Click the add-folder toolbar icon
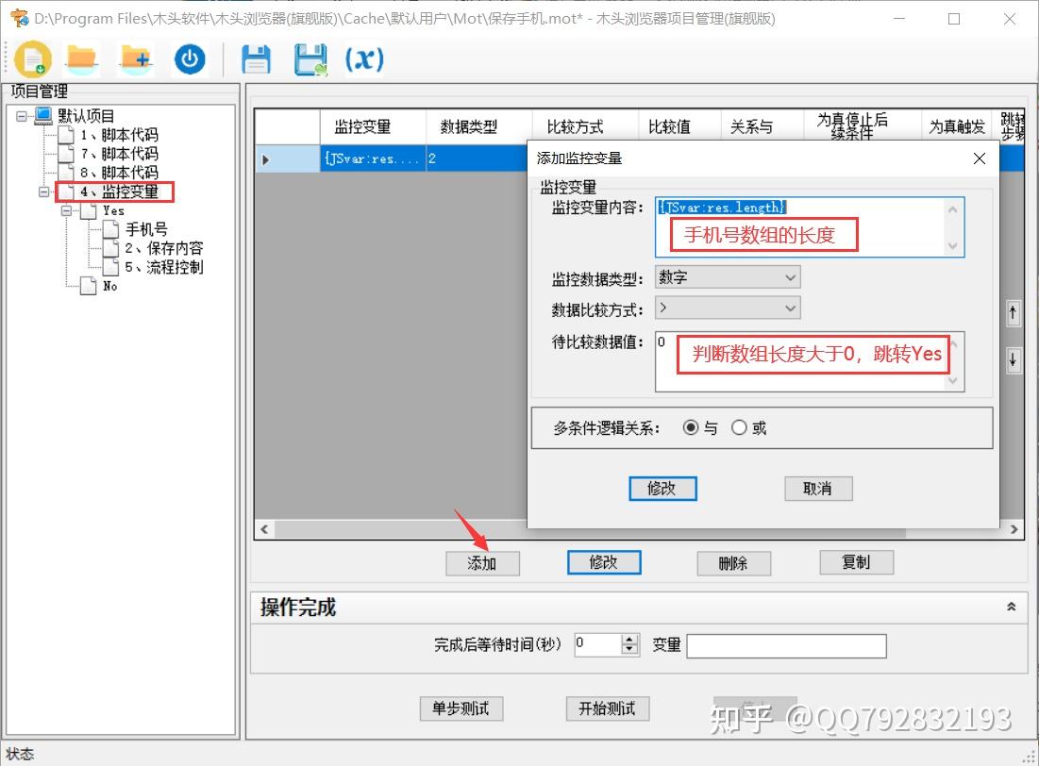1039x766 pixels. tap(134, 58)
